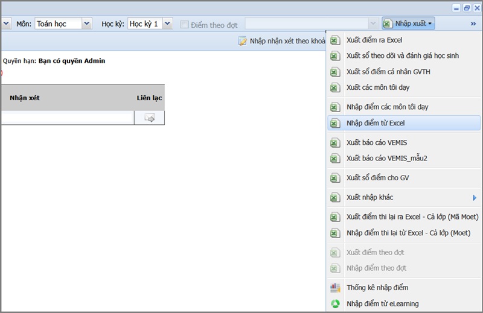Click Excel icon beside Xuất điểm ra Excel
Image resolution: width=483 pixels, height=313 pixels.
point(335,40)
